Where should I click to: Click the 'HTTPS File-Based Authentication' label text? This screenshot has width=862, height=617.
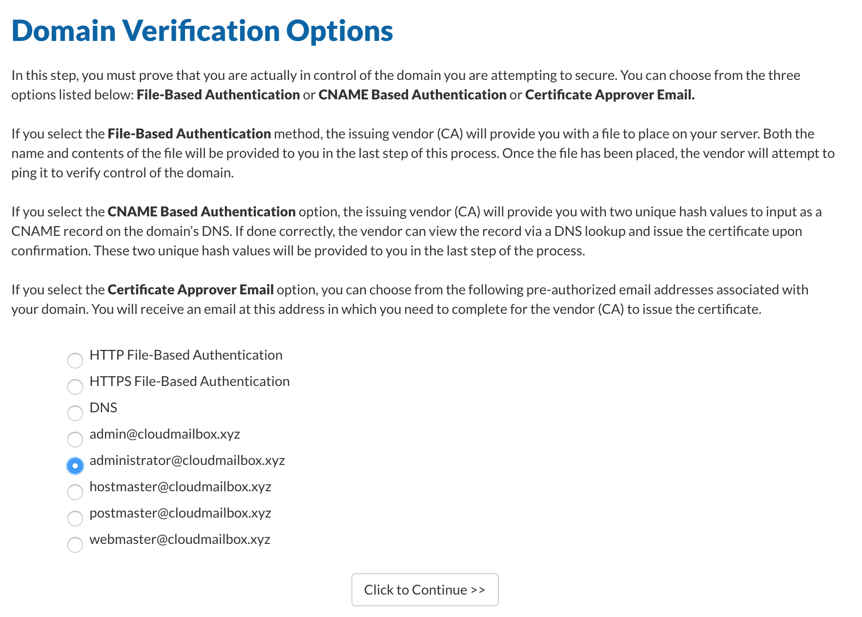click(189, 382)
